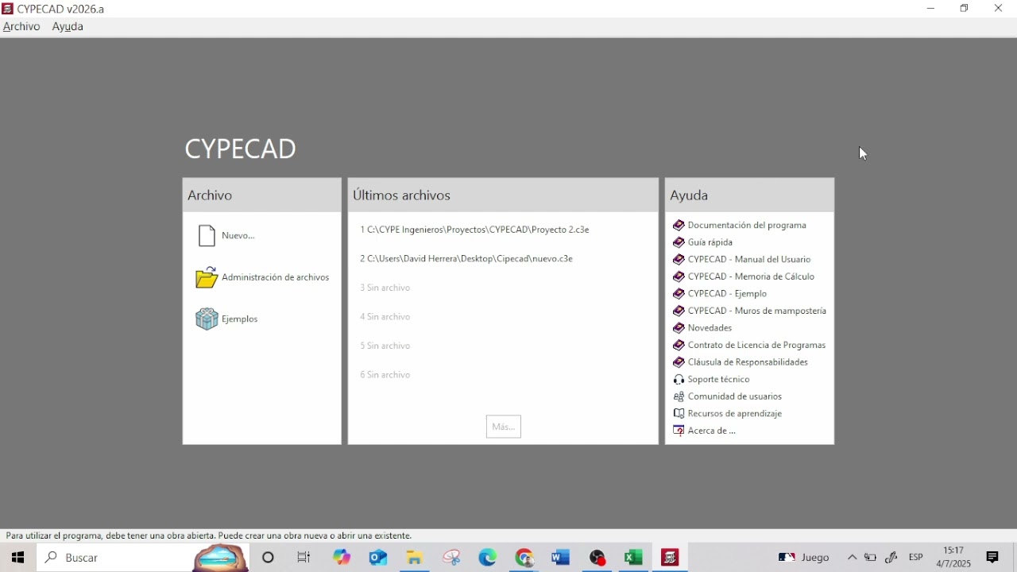1017x572 pixels.
Task: View the Novedades link
Action: (x=703, y=328)
